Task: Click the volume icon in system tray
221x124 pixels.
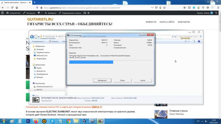Action: coord(206,121)
